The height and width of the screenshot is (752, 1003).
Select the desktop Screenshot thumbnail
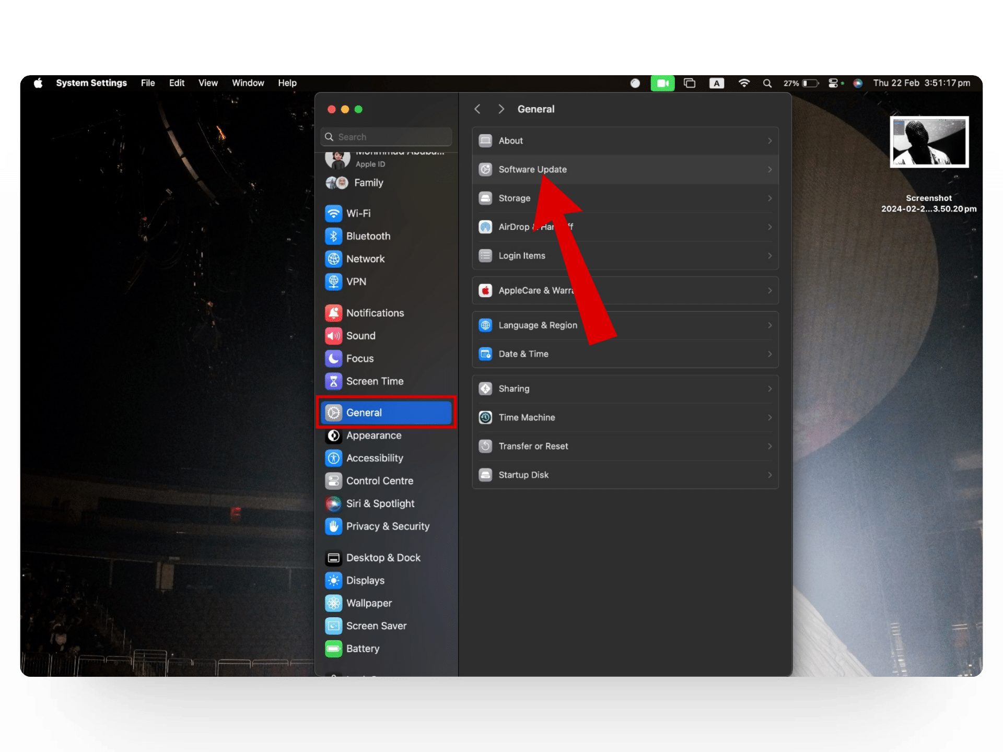929,142
